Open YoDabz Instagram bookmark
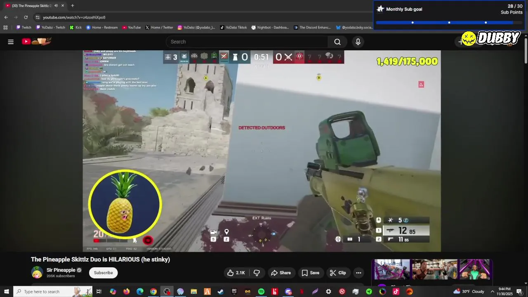The height and width of the screenshot is (297, 528). point(196,28)
